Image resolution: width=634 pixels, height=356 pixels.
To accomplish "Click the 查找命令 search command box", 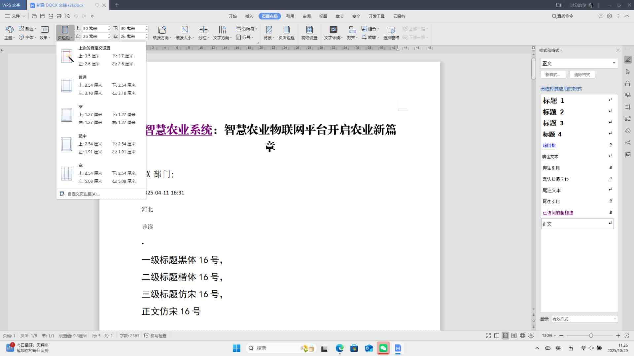I will [563, 16].
